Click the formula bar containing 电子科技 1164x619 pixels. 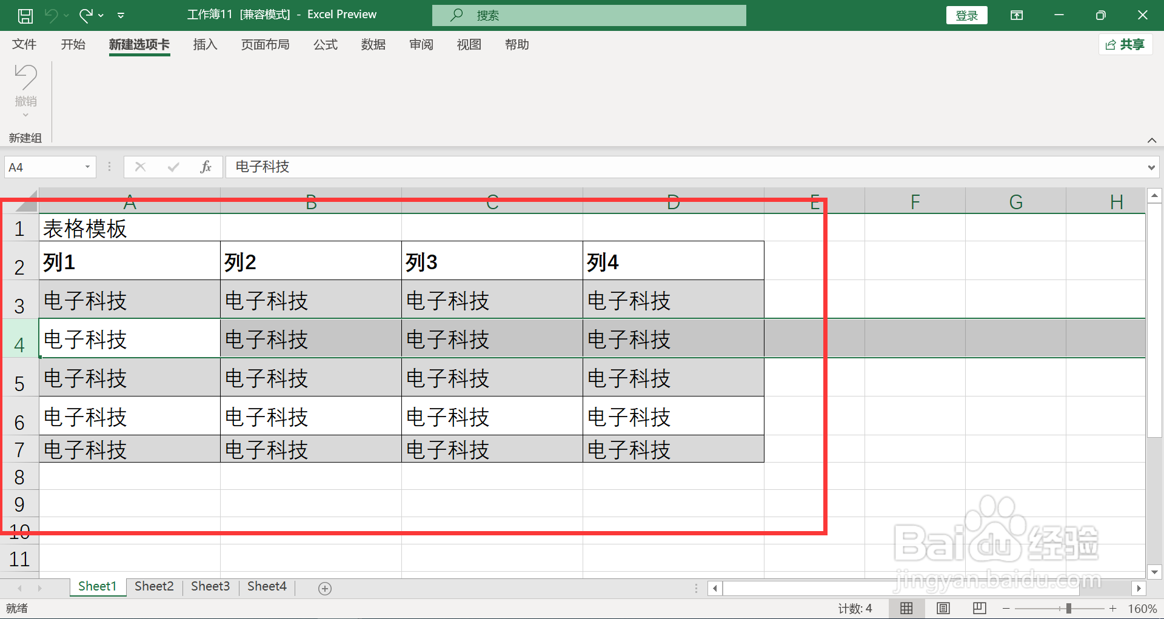(x=685, y=167)
